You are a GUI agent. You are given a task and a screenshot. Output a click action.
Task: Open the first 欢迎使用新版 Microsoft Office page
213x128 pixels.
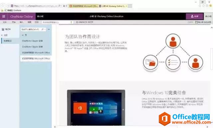pyautogui.click(x=36, y=52)
